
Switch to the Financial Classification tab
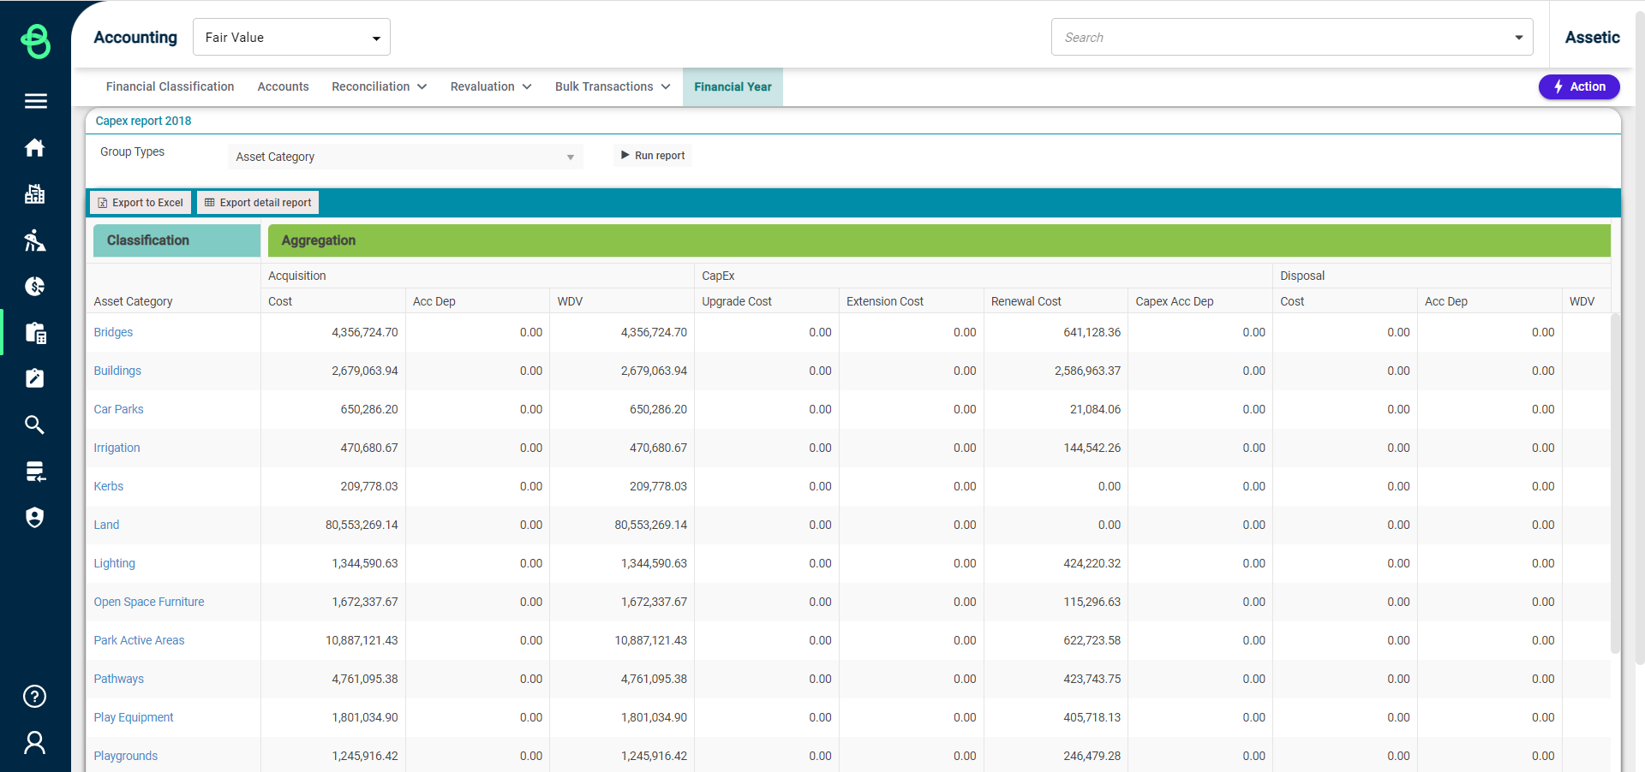(170, 86)
